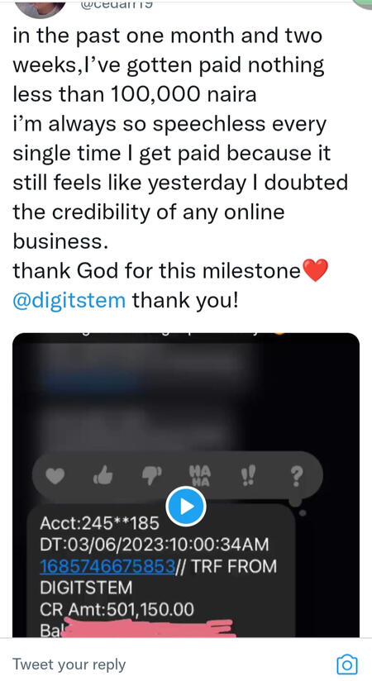Tap the Tweet your reply field
372x681 pixels.
[169, 664]
